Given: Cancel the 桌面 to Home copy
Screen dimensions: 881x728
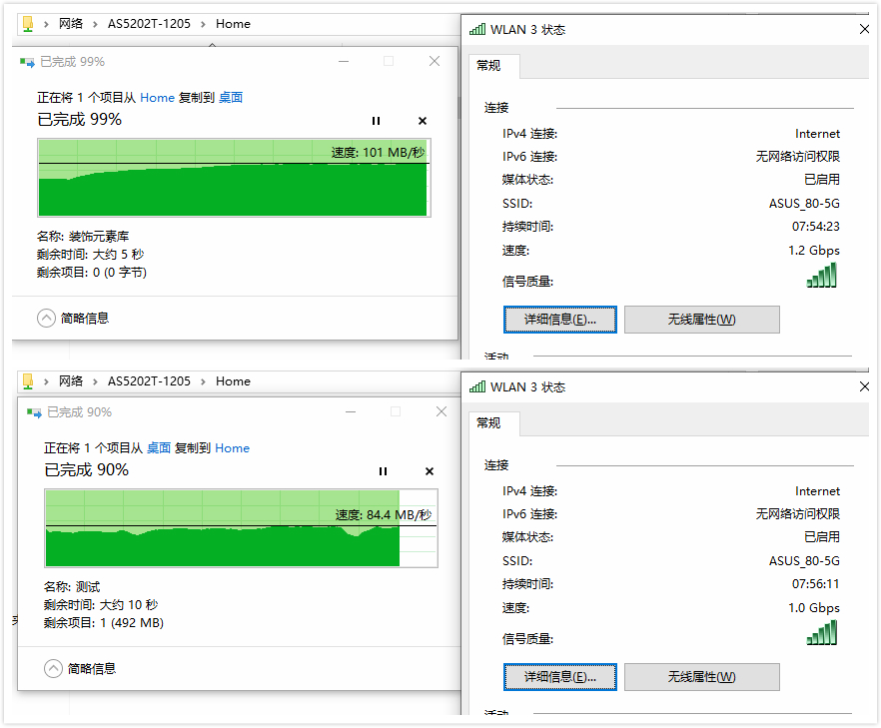Looking at the screenshot, I should 429,470.
